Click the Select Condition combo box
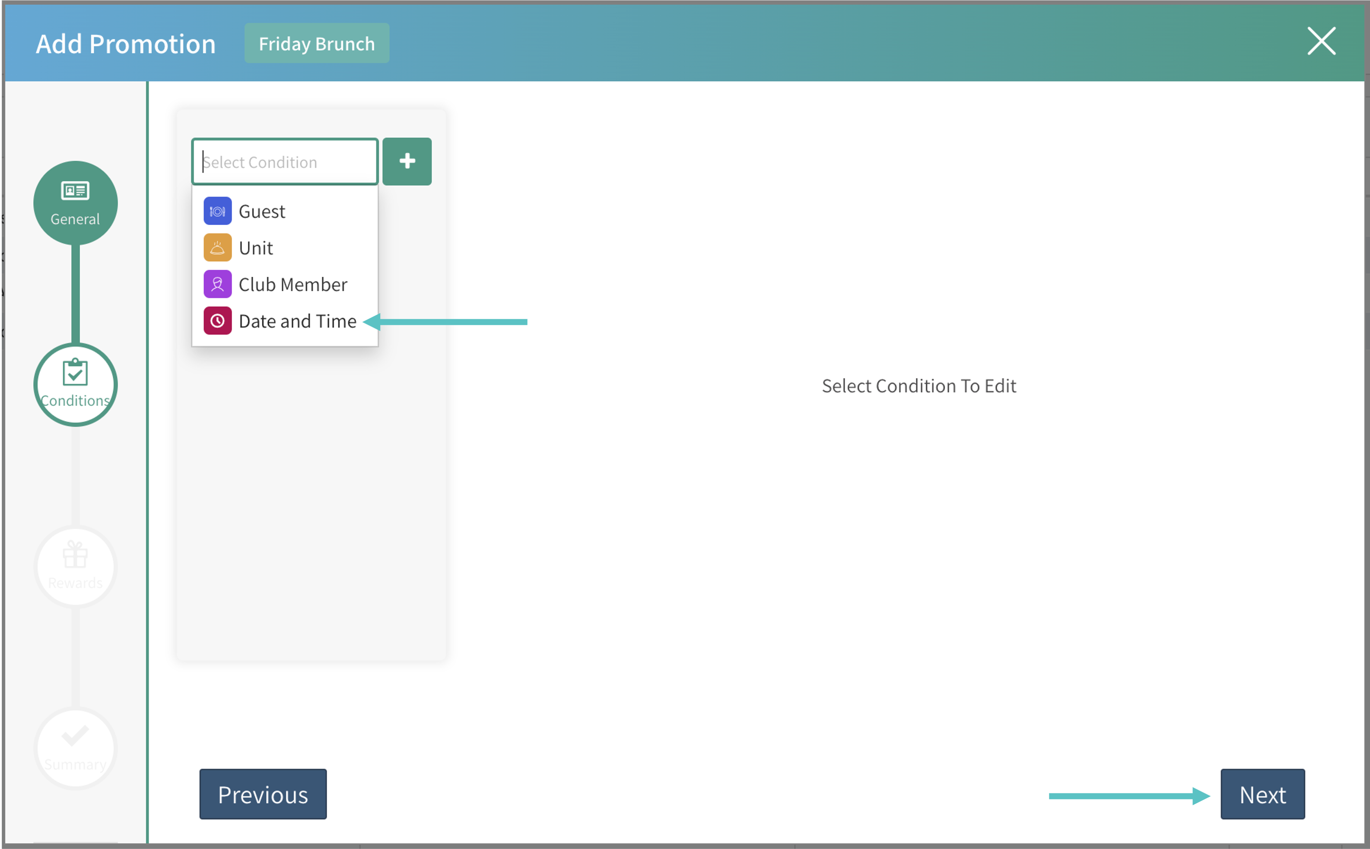 click(x=285, y=162)
